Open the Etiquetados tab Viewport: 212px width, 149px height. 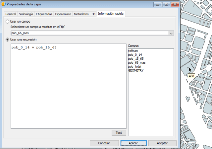44,14
